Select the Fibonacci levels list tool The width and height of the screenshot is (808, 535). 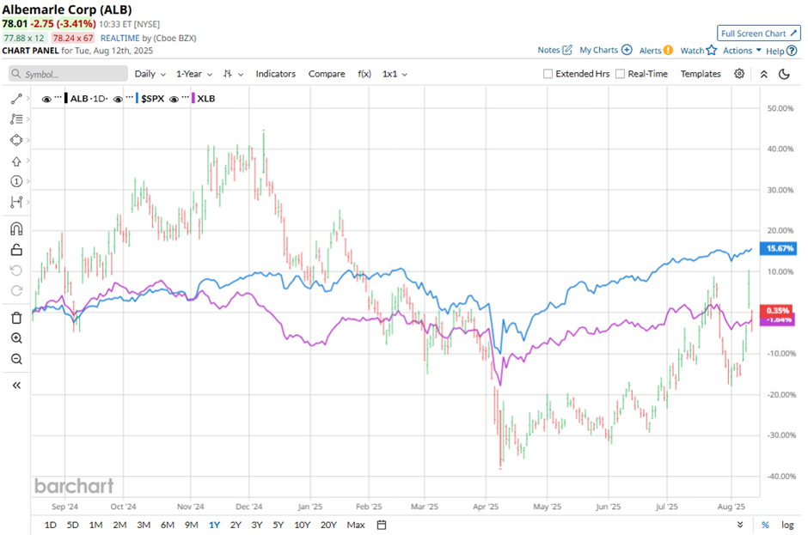pos(16,119)
